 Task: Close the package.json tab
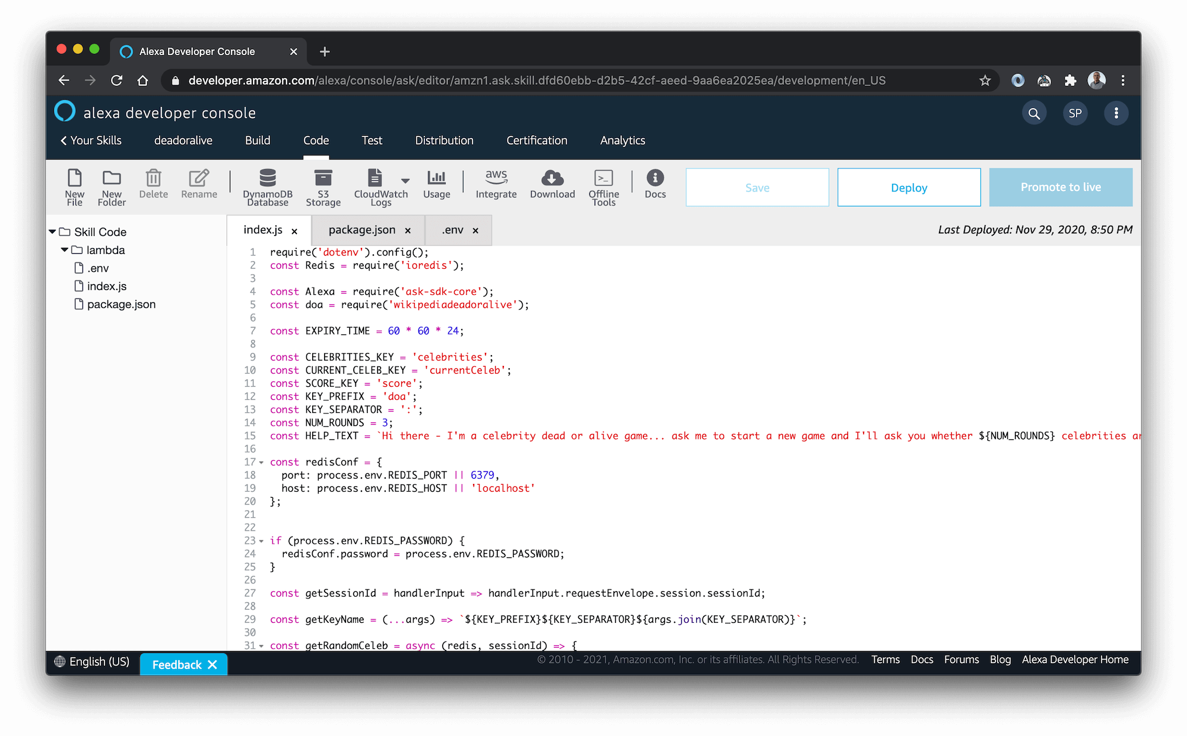(x=407, y=230)
